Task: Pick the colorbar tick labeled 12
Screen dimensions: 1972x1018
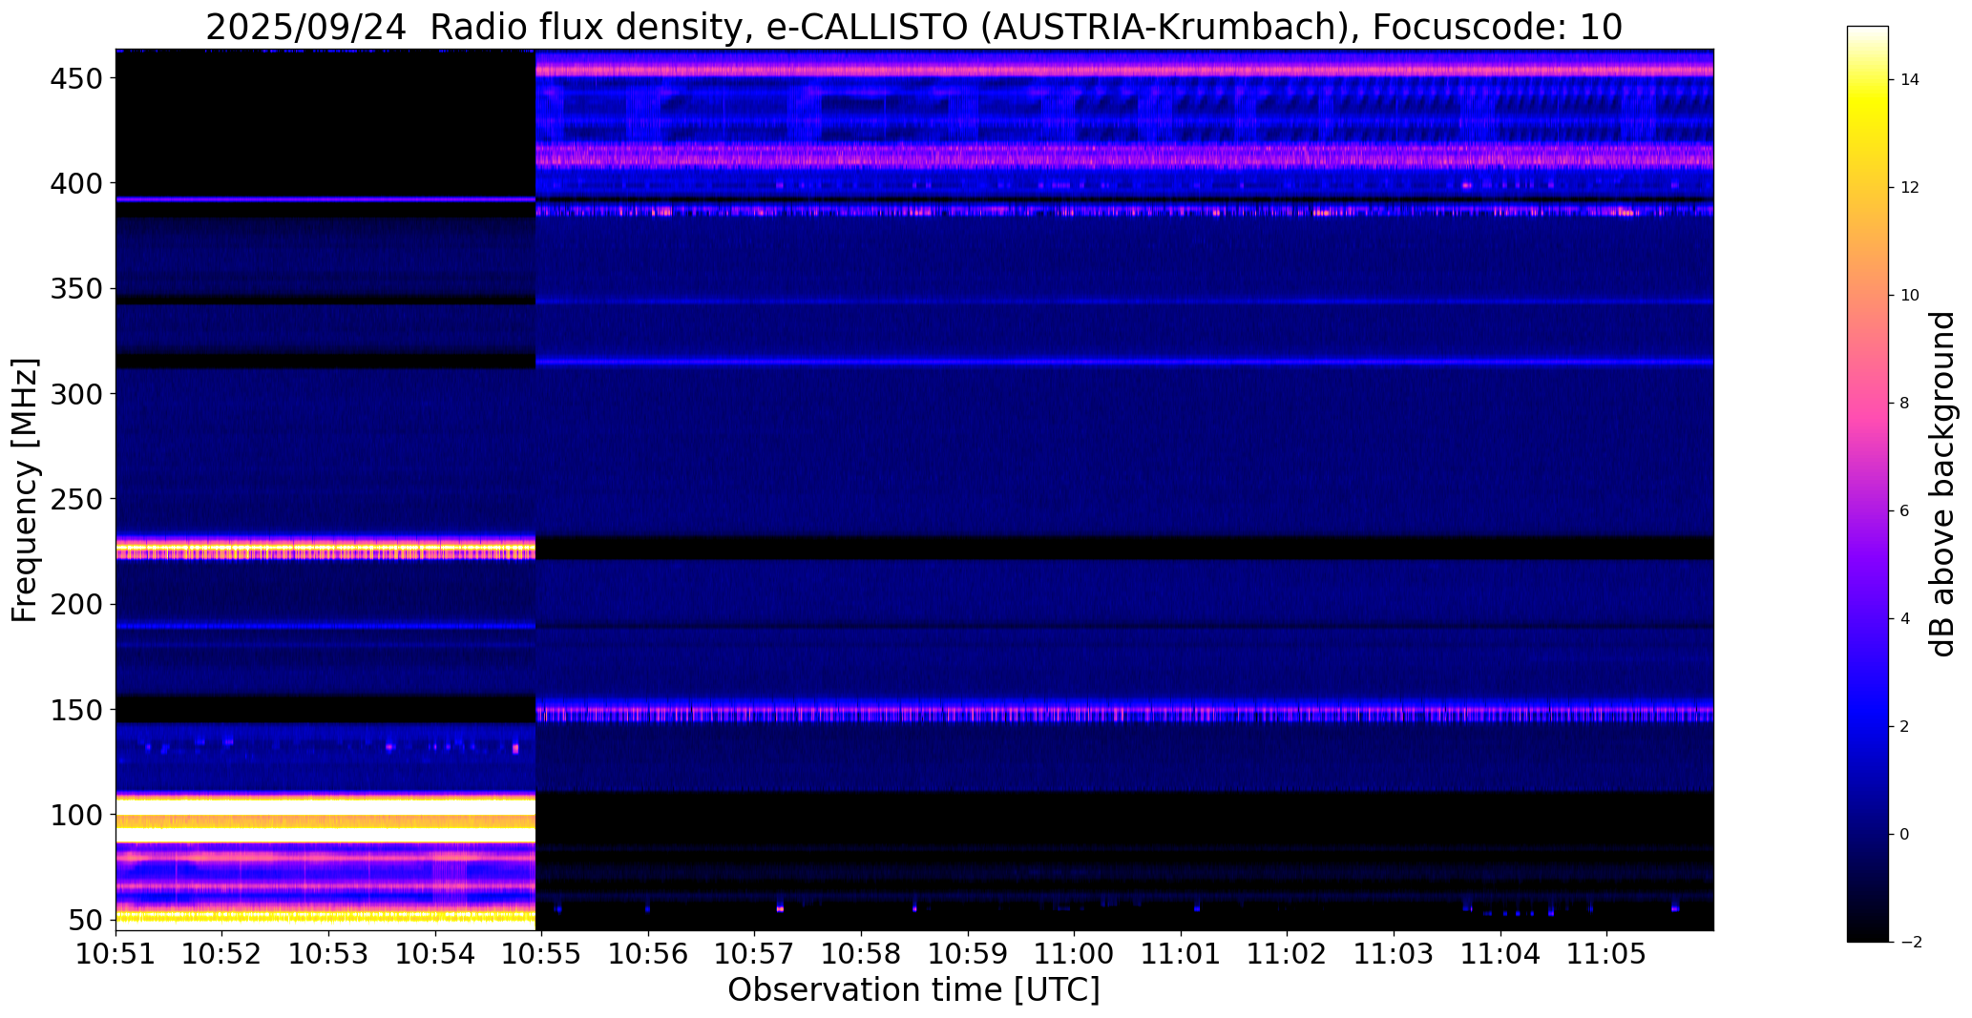Action: pyautogui.click(x=1909, y=188)
